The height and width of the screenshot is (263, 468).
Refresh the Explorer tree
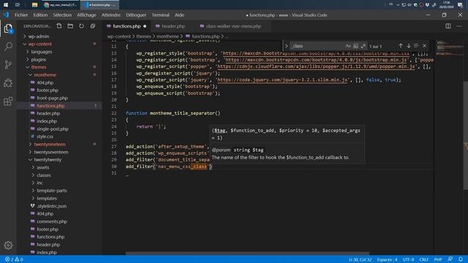pyautogui.click(x=81, y=26)
